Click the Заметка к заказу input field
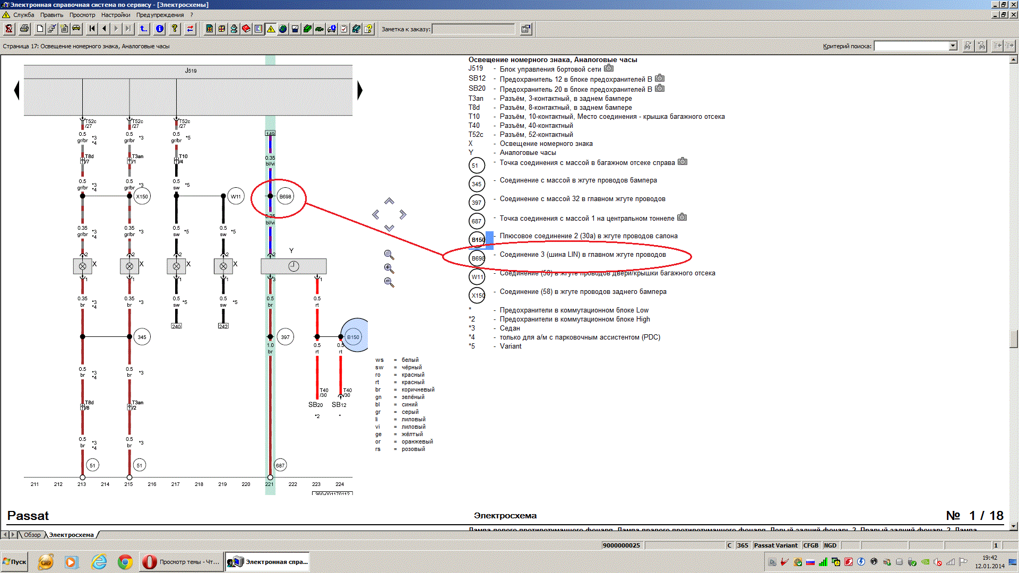This screenshot has width=1019, height=573. coord(473,29)
